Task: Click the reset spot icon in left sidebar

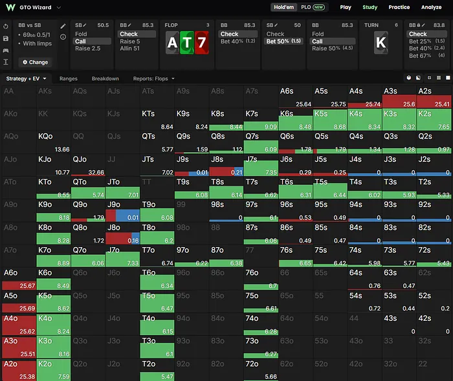Action: pyautogui.click(x=6, y=27)
